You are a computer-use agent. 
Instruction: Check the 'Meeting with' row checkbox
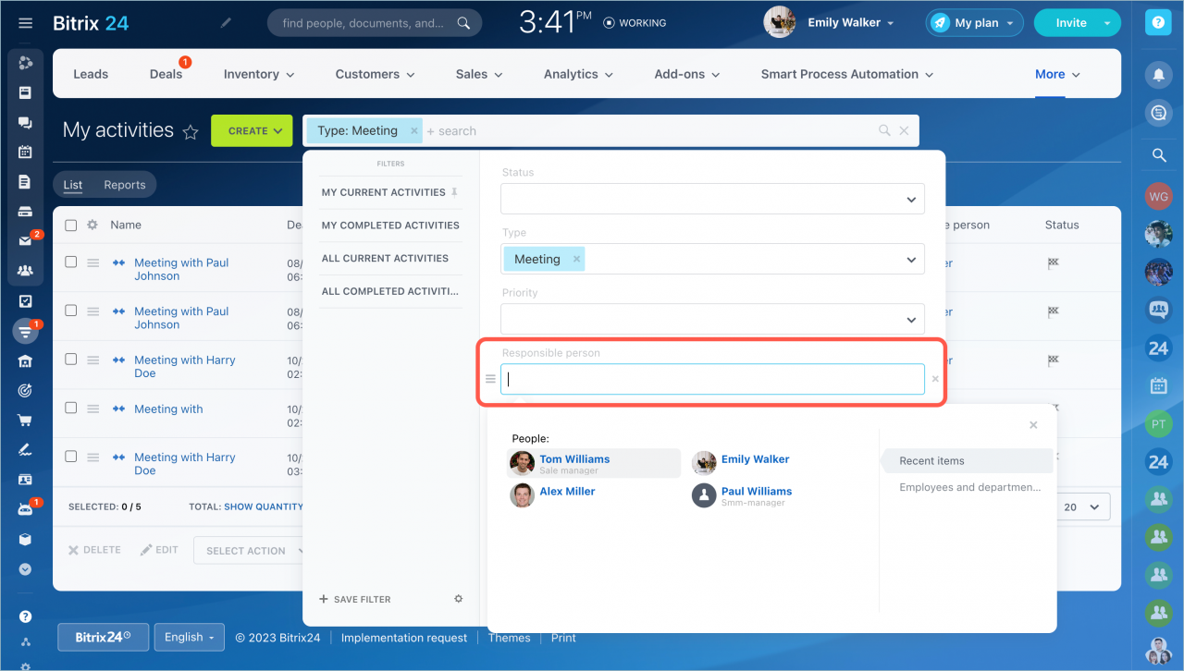click(70, 408)
